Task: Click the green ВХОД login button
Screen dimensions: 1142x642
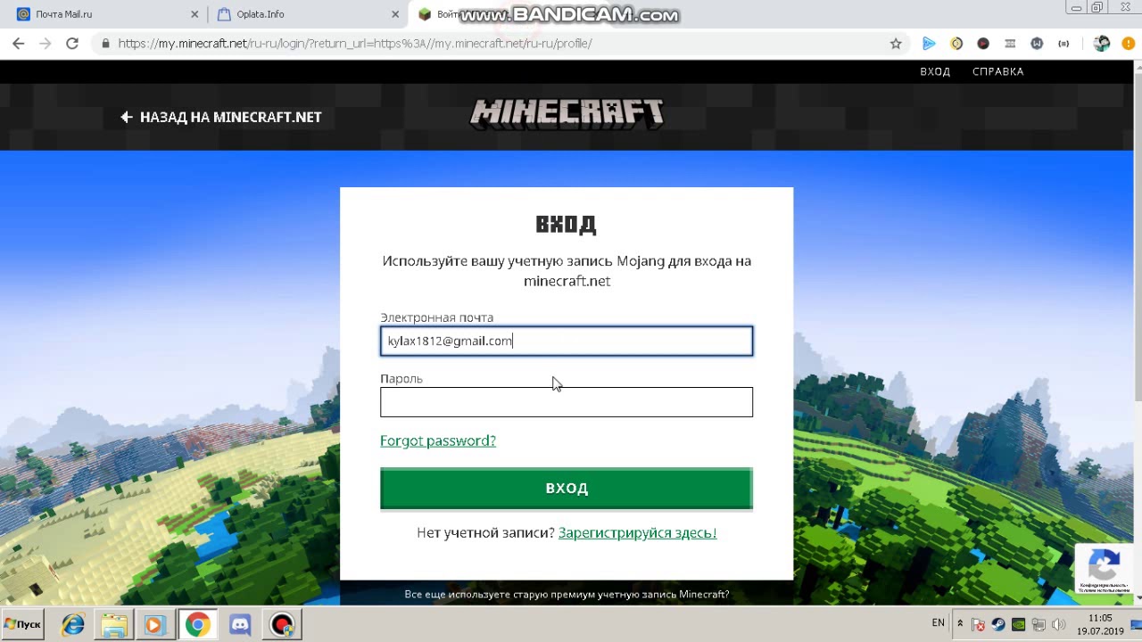Action: pyautogui.click(x=567, y=488)
